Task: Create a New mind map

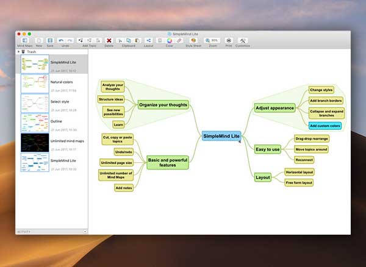Action: pos(39,41)
